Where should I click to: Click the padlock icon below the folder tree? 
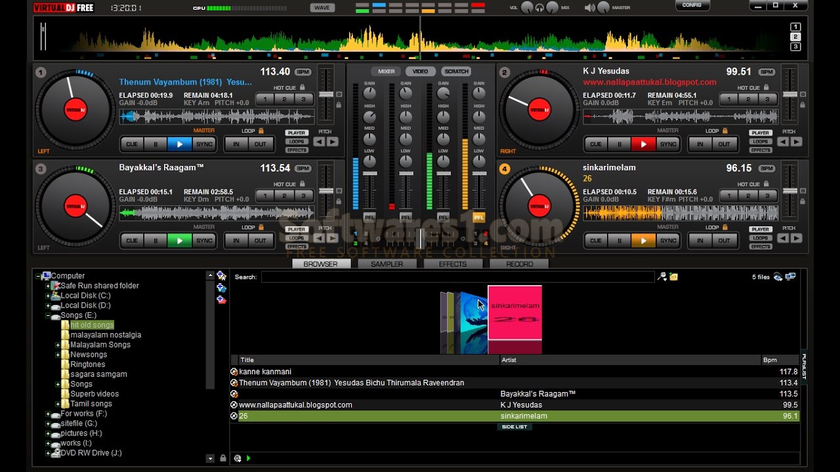tap(223, 458)
